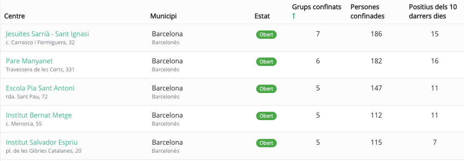
Task: Click the Obert badge for Institut Salvador Espriu
Action: pos(266,143)
